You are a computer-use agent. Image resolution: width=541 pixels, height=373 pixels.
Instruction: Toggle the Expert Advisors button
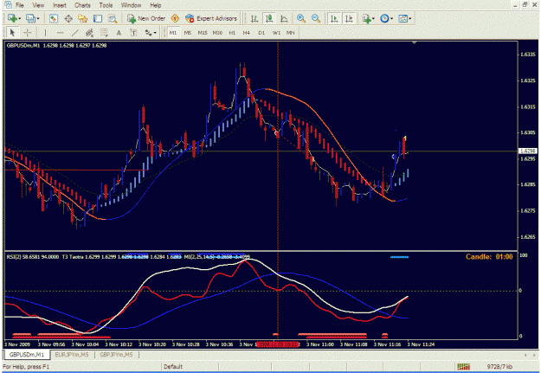tap(211, 18)
